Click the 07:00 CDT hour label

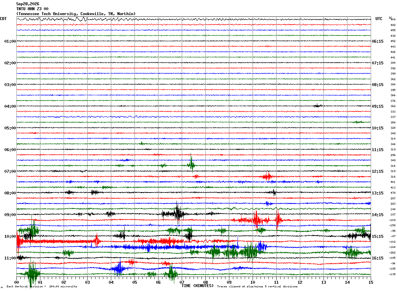tap(10, 171)
